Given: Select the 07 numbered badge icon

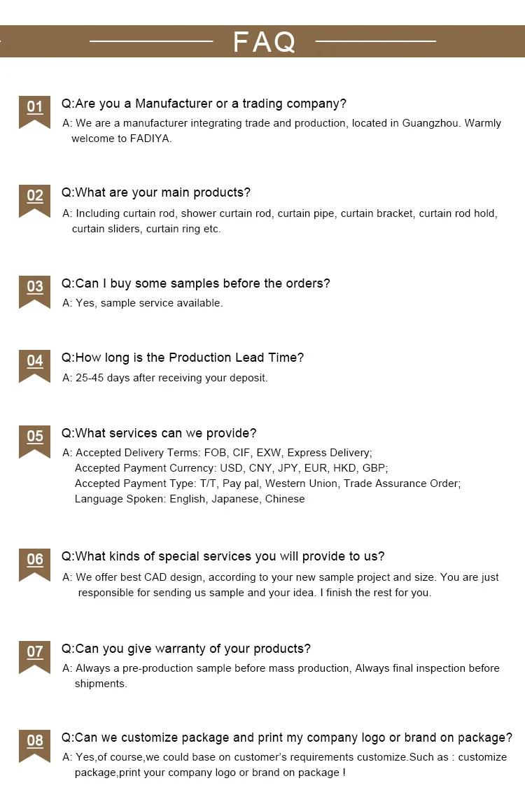Looking at the screenshot, I should click(x=34, y=654).
